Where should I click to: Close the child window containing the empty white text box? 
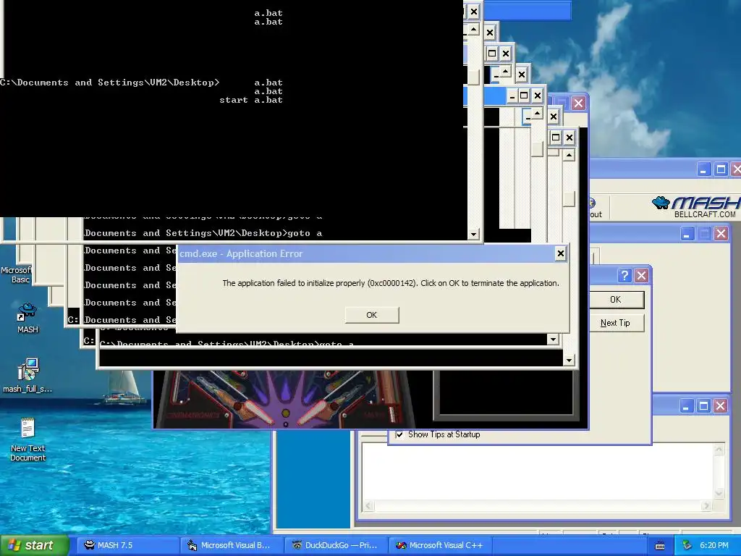pos(720,405)
